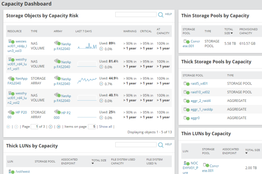Focus the Items on page input field
Image resolution: width=262 pixels, height=174 pixels.
tap(91, 126)
